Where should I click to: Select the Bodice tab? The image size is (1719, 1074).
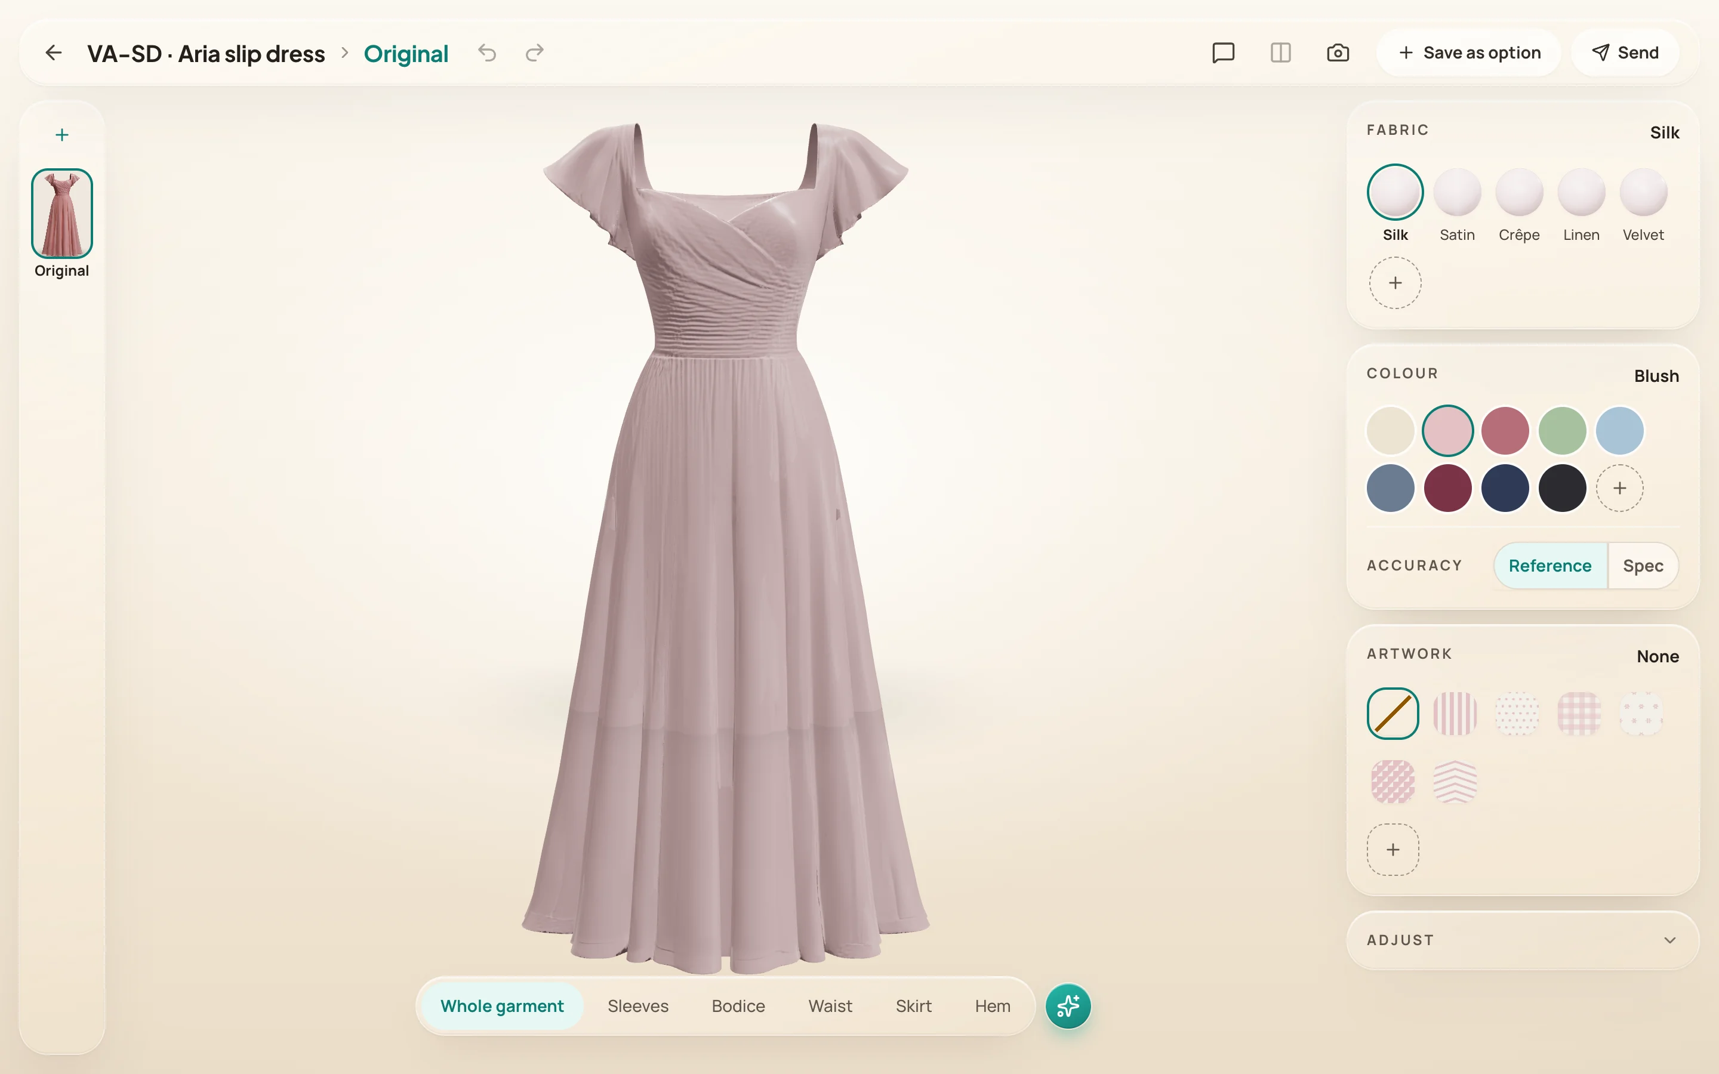coord(738,1006)
